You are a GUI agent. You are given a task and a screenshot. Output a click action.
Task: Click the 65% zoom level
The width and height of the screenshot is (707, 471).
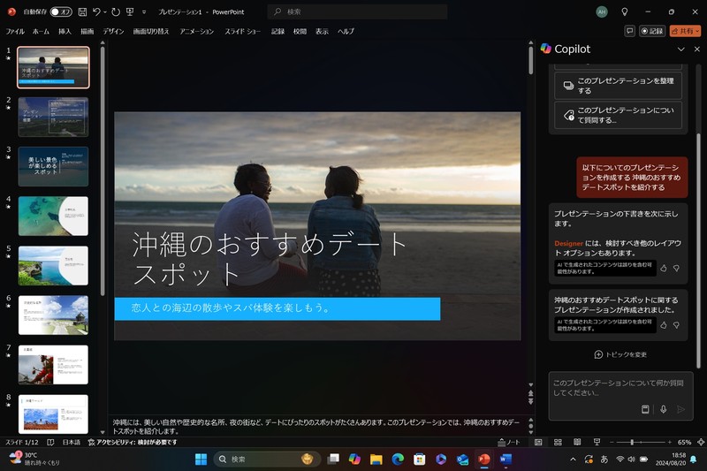click(684, 443)
